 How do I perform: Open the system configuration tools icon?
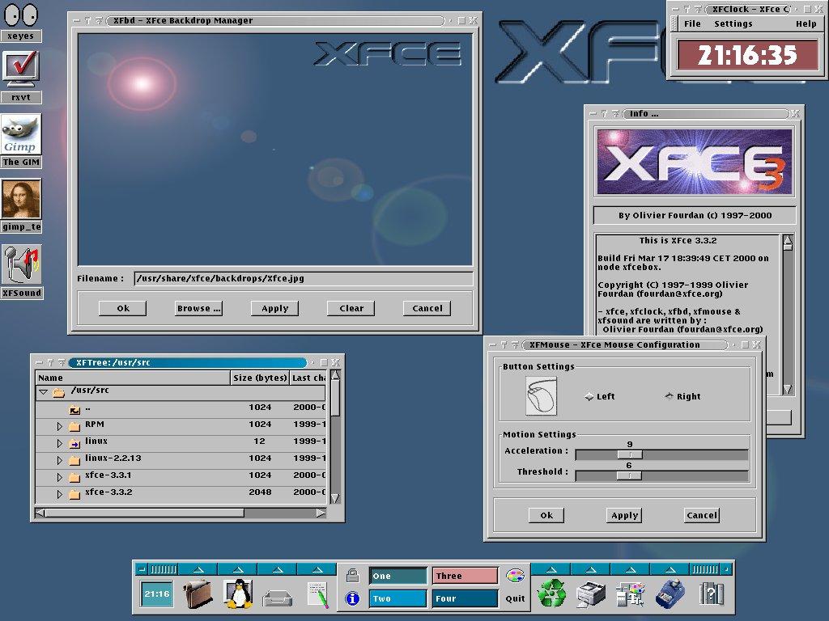point(631,594)
